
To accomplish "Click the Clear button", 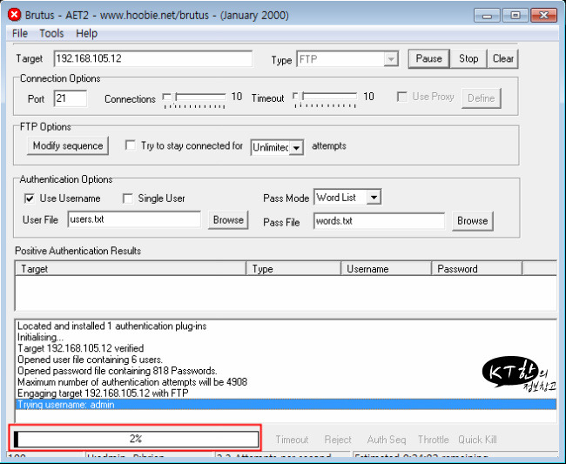I will pos(502,58).
